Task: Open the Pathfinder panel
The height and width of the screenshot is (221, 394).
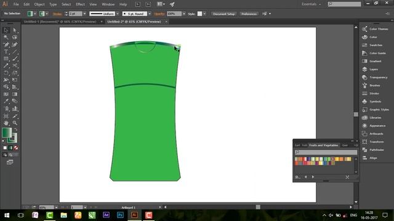Action: tap(373, 150)
